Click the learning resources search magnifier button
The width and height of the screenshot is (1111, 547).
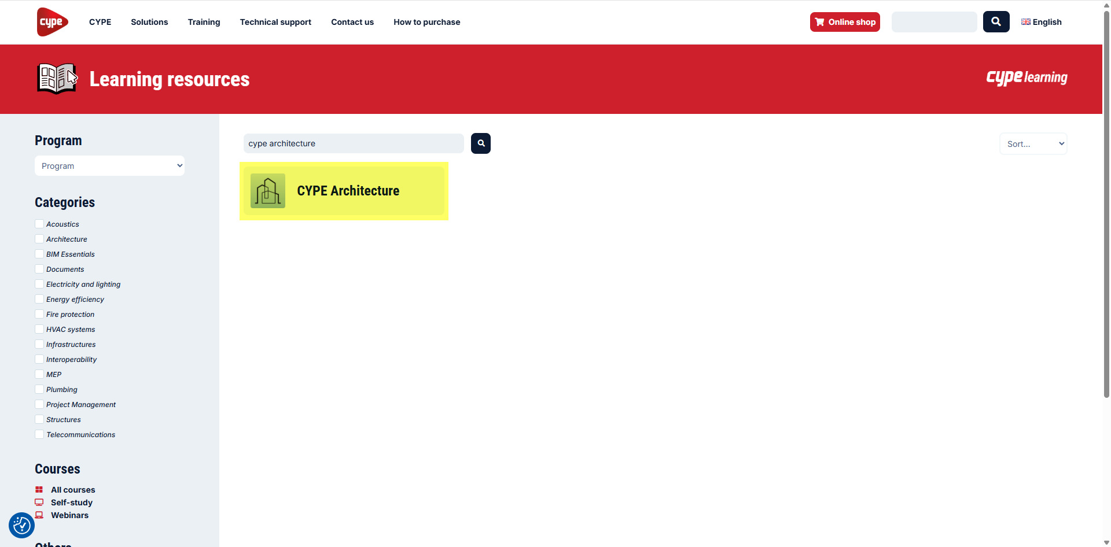tap(480, 143)
